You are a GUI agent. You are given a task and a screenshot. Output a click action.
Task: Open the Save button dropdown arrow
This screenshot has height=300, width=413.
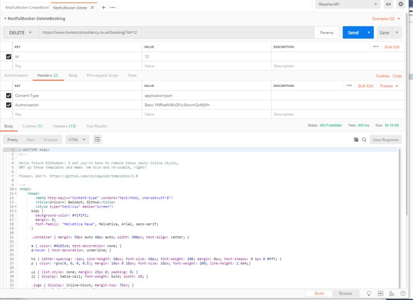click(396, 33)
